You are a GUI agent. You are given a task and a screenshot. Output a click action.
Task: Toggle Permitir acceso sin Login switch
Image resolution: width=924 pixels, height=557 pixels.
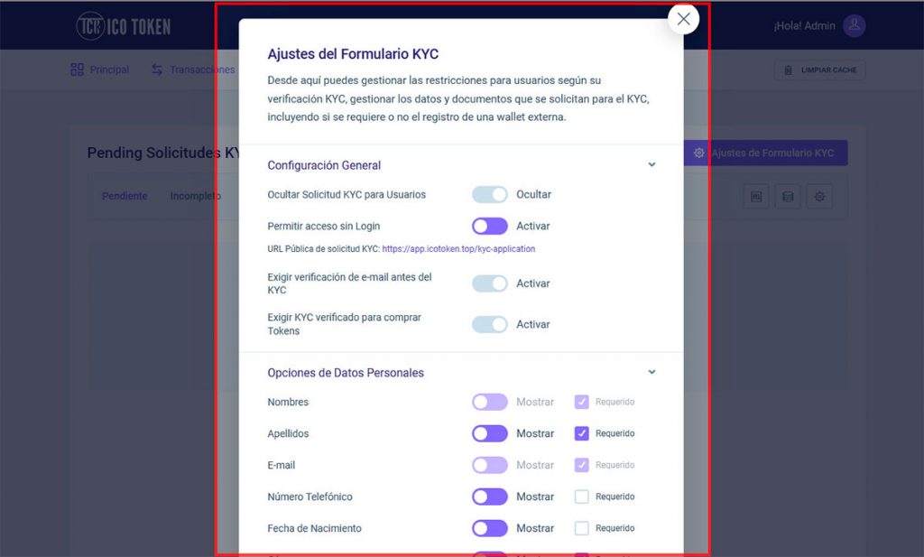coord(489,226)
